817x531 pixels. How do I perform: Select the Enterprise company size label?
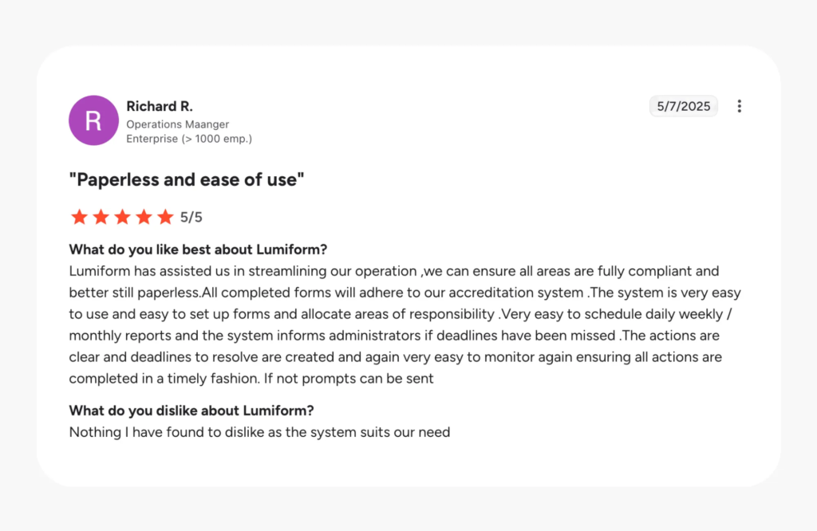pyautogui.click(x=189, y=138)
